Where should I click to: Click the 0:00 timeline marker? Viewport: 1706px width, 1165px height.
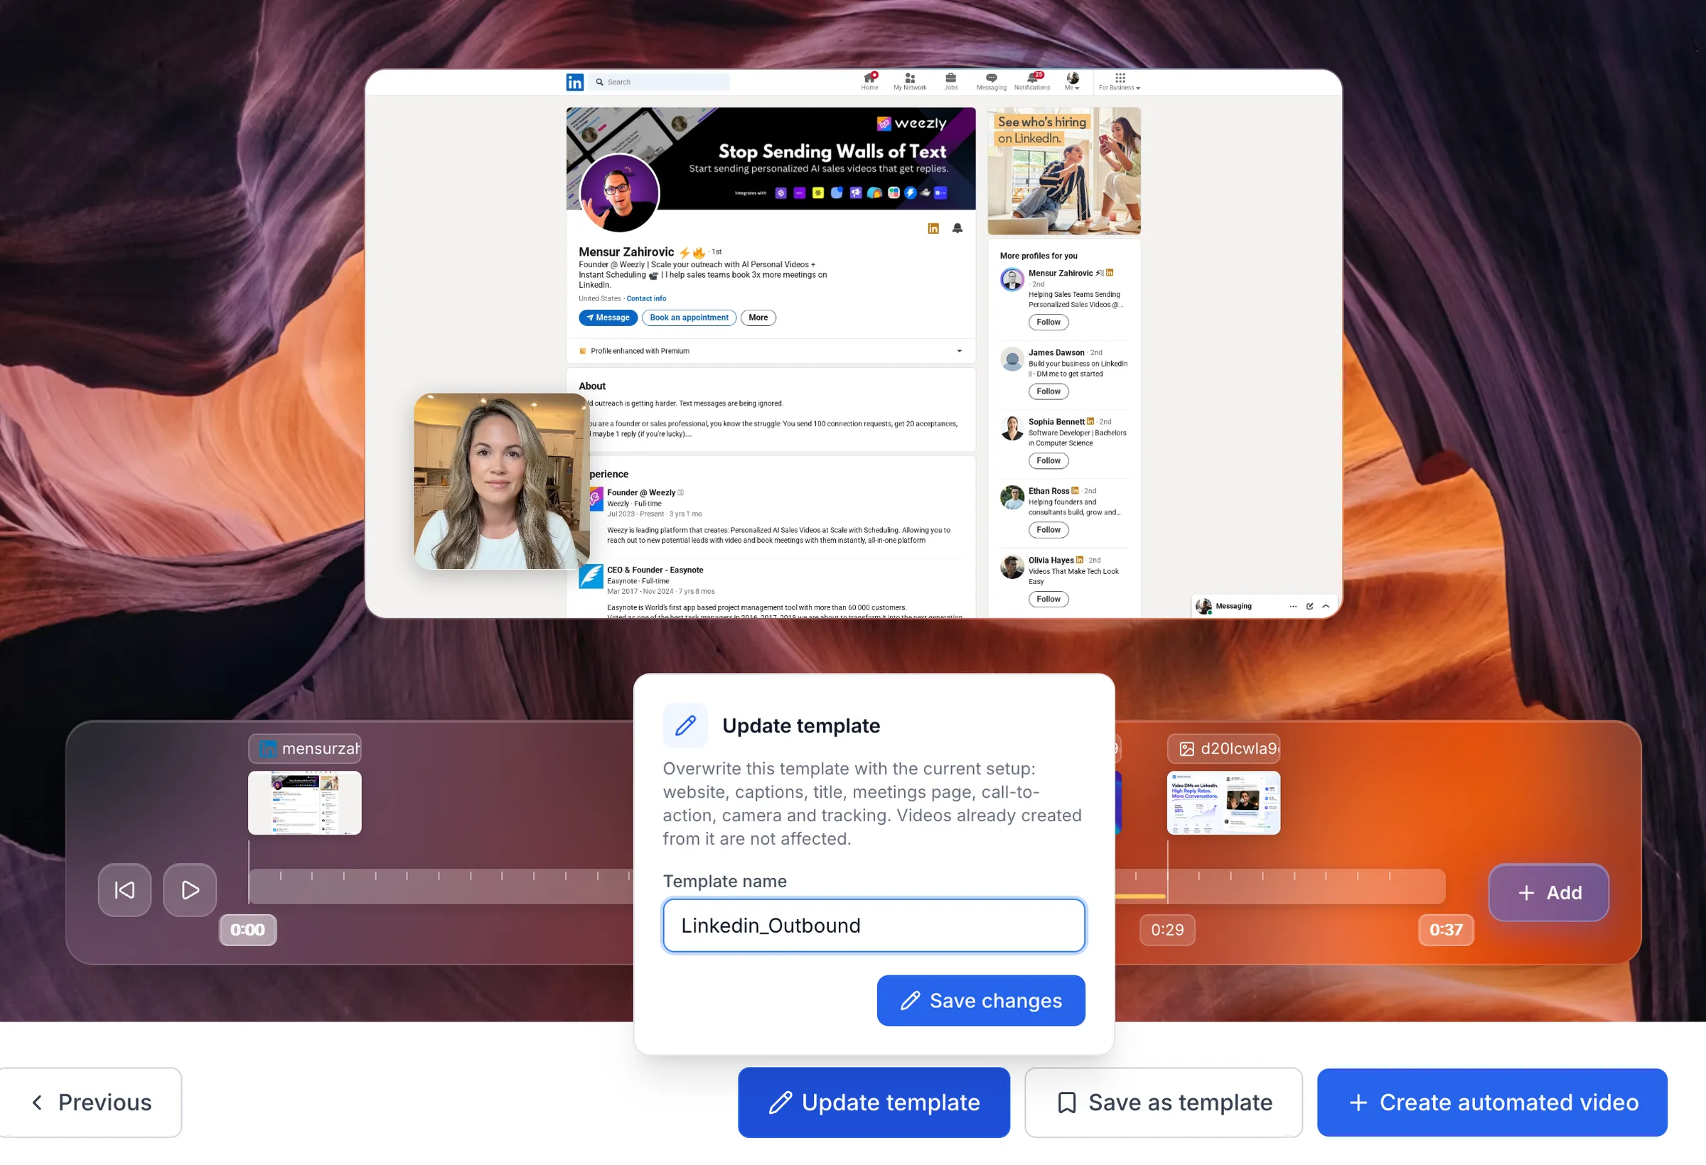pyautogui.click(x=247, y=929)
